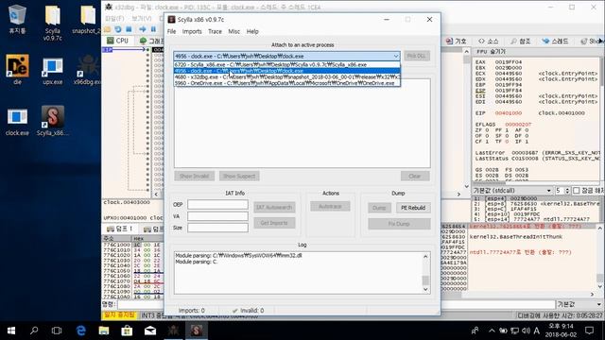Click the Dump button

tap(379, 208)
